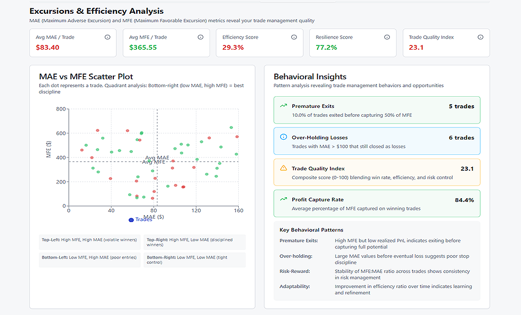521x315 pixels.
Task: Click warning triangle icon on Trade Quality Index
Action: coord(283,169)
